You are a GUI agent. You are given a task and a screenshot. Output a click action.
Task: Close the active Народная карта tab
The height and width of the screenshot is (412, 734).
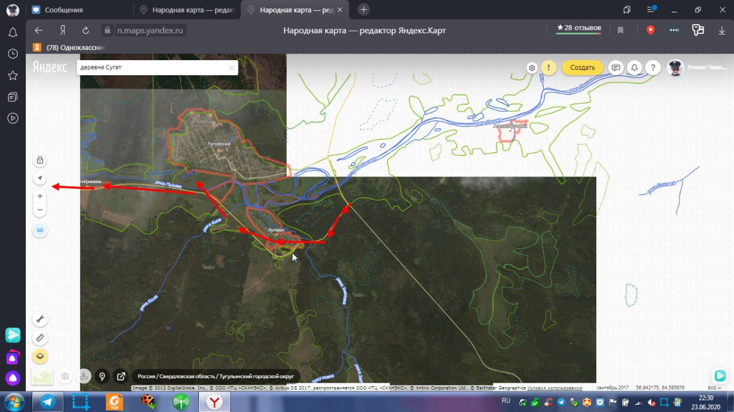340,10
